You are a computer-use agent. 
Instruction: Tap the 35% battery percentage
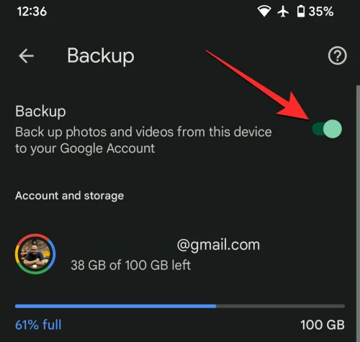pyautogui.click(x=321, y=12)
